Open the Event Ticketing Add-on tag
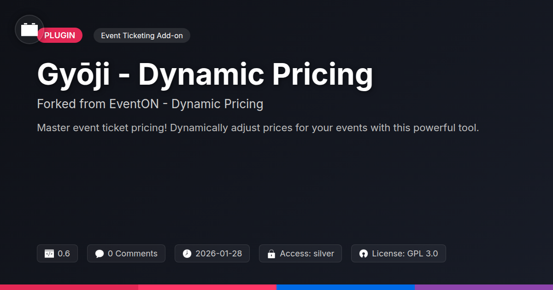 (x=141, y=35)
